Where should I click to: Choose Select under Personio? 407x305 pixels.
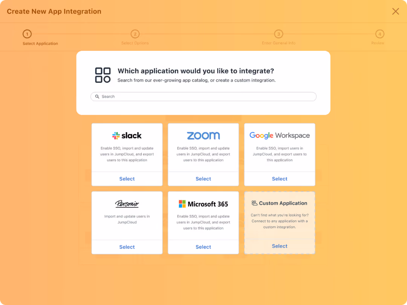click(127, 247)
